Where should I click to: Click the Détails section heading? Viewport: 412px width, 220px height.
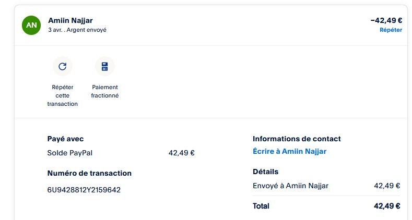(265, 172)
